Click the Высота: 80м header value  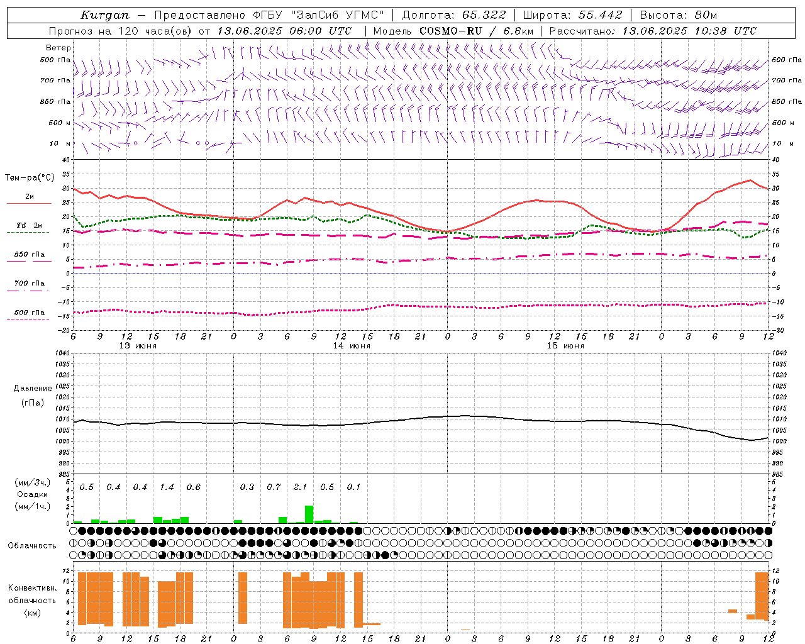click(x=679, y=15)
